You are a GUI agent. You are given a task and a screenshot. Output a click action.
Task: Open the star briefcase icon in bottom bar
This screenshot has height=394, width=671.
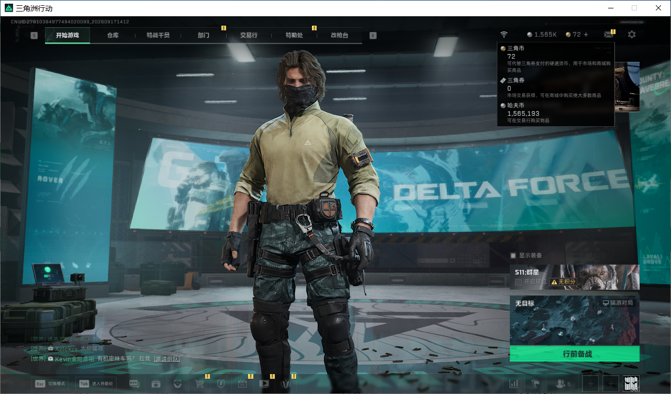point(156,384)
